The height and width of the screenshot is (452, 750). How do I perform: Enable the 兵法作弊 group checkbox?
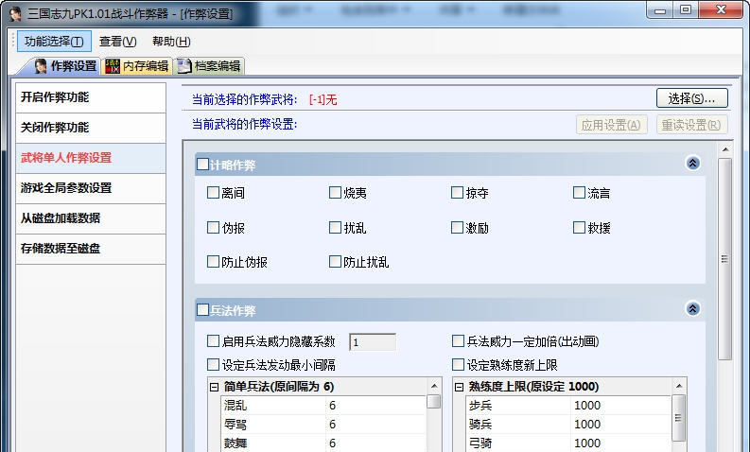[202, 310]
